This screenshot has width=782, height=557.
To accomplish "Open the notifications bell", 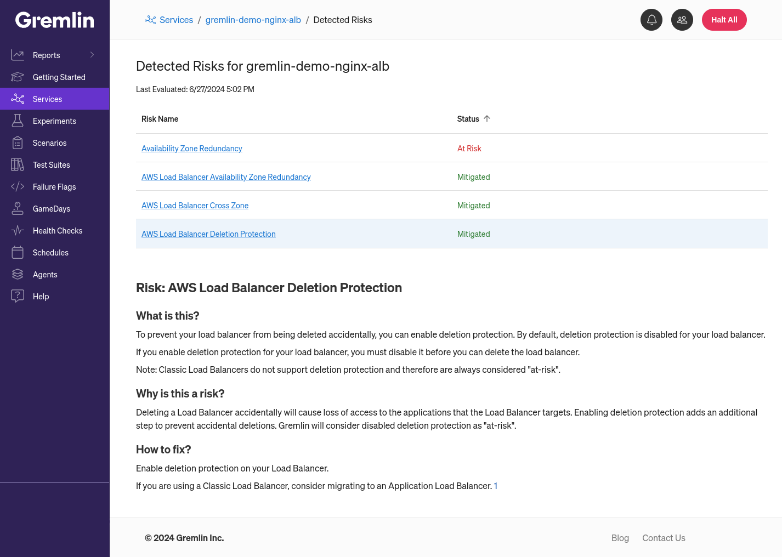I will tap(651, 20).
